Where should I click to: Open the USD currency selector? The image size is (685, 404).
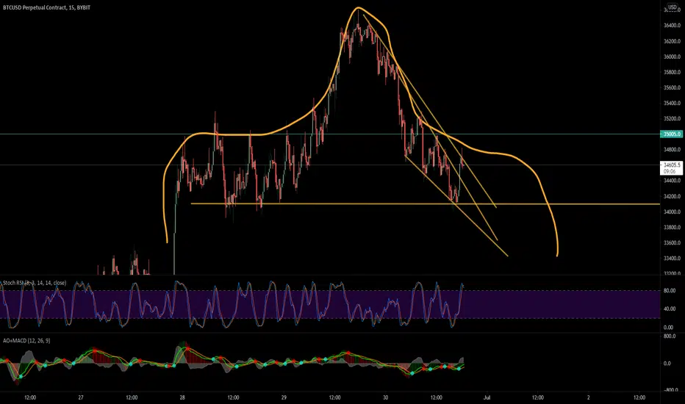(672, 7)
